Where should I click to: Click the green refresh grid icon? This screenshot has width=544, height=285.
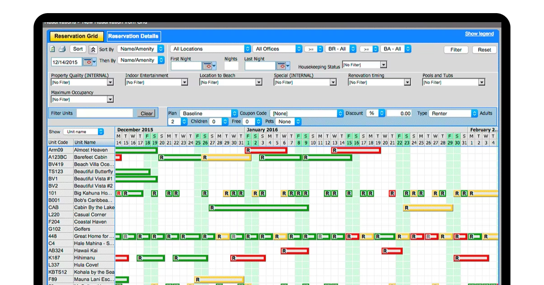[x=53, y=49]
